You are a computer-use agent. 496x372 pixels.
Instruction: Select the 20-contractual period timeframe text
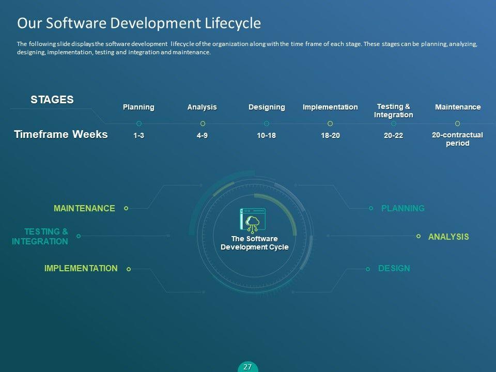coord(457,139)
